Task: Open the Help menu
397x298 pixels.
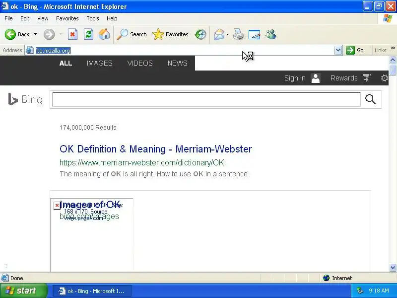Action: tap(112, 18)
